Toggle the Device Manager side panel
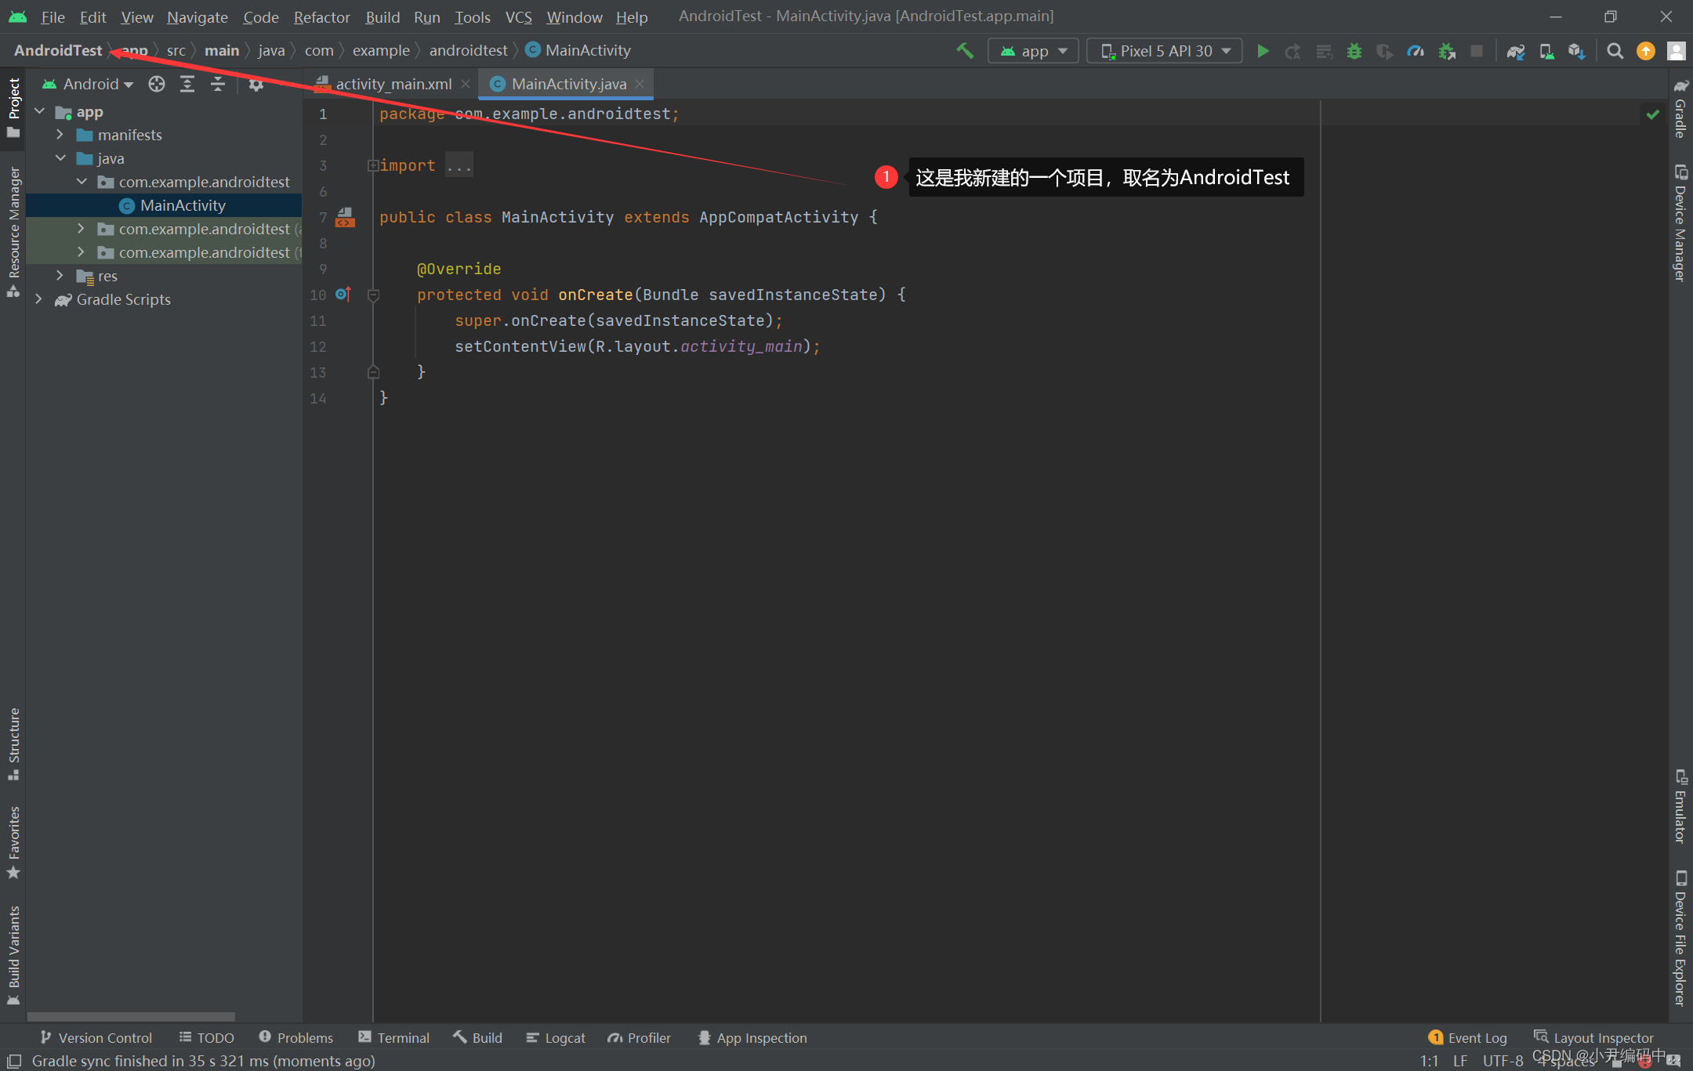 pyautogui.click(x=1680, y=223)
